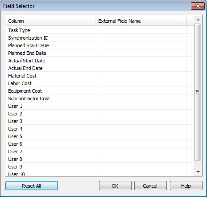Screen dimensions: 207x197
Task: Click the scrollbar down arrow
Action: point(198,172)
